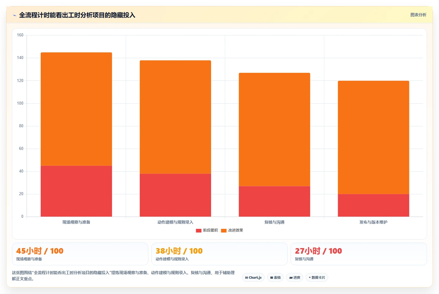Click the y-axis value 140
Viewport: 439px width, 294px height.
(x=20, y=58)
